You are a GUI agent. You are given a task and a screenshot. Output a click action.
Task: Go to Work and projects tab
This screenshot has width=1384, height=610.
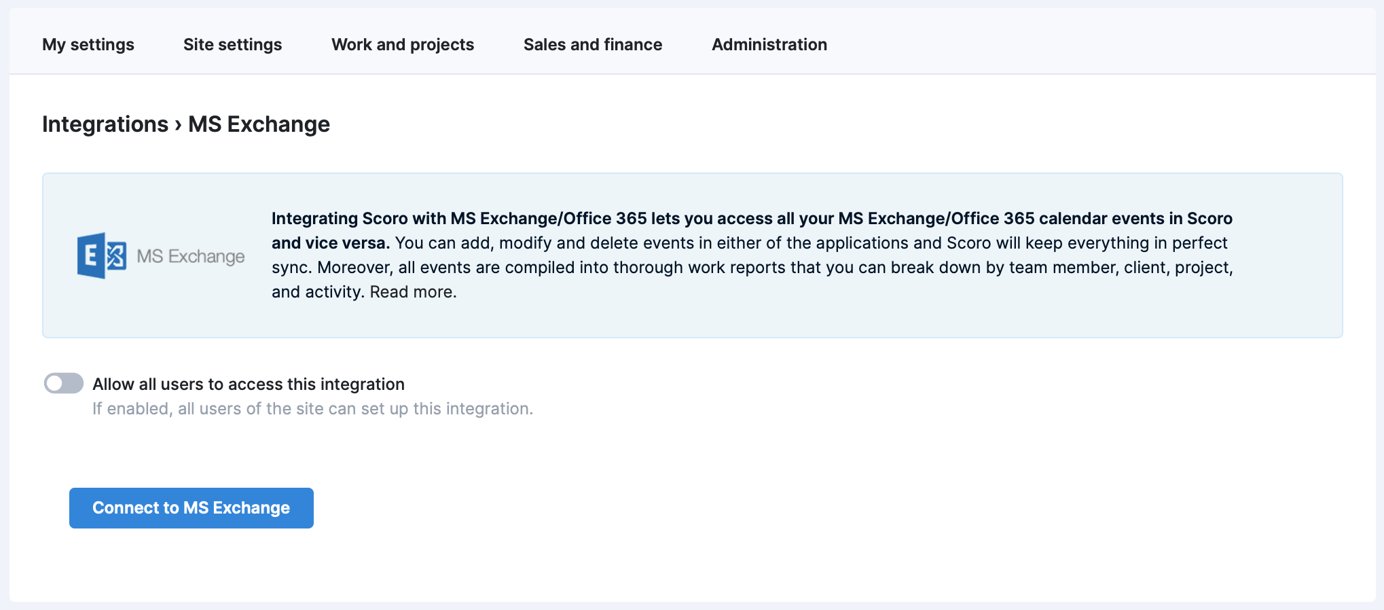click(403, 45)
